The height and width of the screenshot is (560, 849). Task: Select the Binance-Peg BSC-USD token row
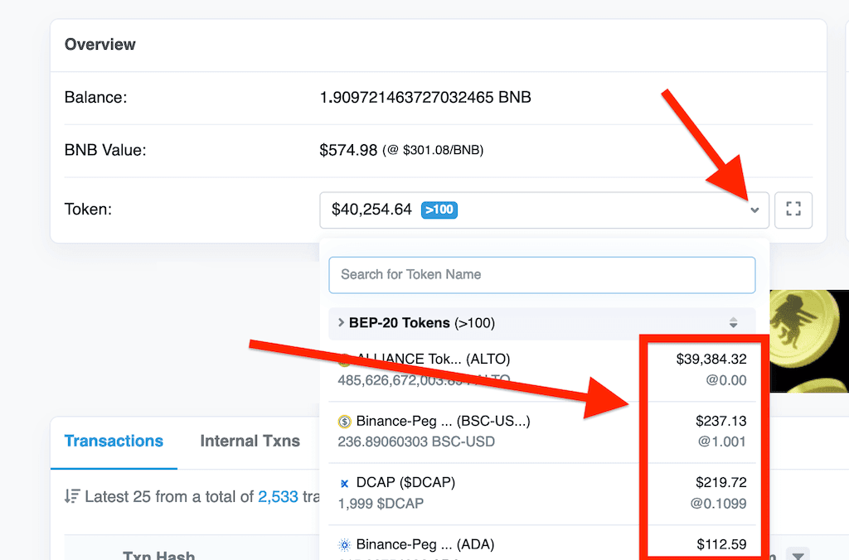(x=542, y=432)
